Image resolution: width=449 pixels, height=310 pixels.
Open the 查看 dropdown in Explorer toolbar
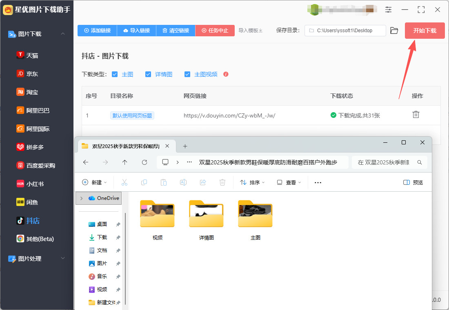tap(289, 182)
